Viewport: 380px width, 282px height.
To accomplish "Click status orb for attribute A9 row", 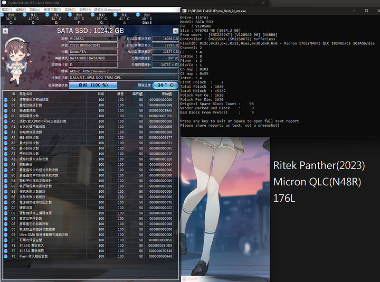I will tap(6, 164).
